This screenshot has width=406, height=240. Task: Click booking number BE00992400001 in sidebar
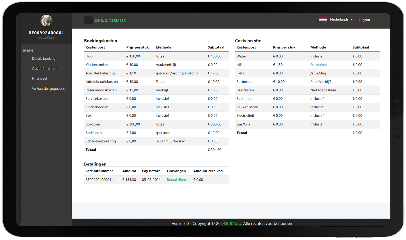click(46, 33)
